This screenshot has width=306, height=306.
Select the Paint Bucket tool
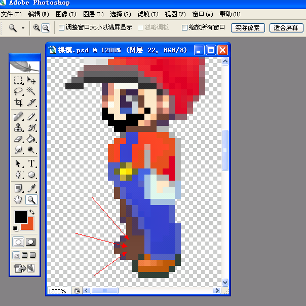(x=31, y=139)
